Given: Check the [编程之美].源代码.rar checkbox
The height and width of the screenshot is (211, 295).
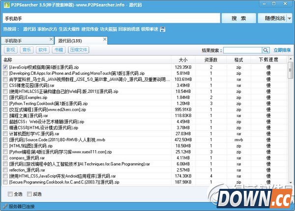Looking at the screenshot, I should coord(5,116).
